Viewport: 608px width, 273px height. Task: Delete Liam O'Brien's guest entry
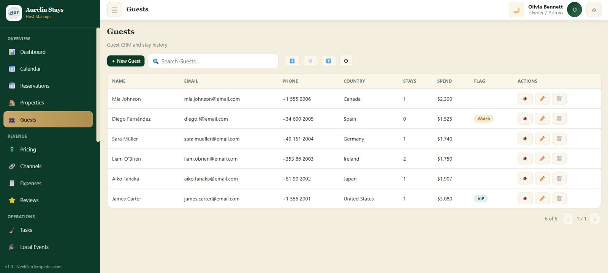[x=559, y=159]
